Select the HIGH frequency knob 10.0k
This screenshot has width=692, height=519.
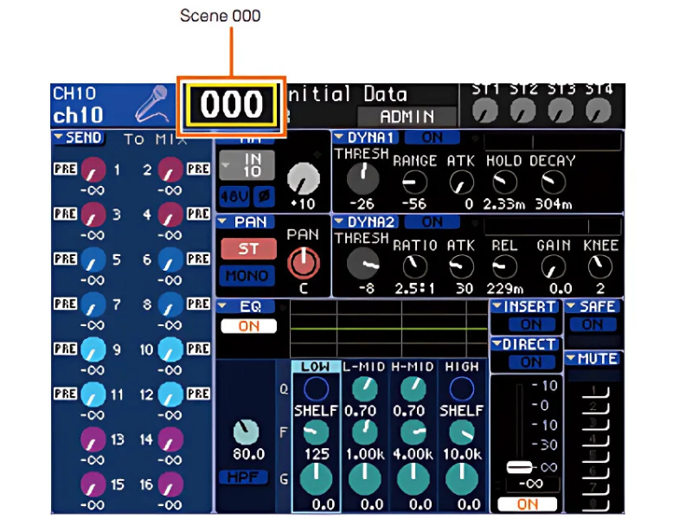pyautogui.click(x=462, y=433)
